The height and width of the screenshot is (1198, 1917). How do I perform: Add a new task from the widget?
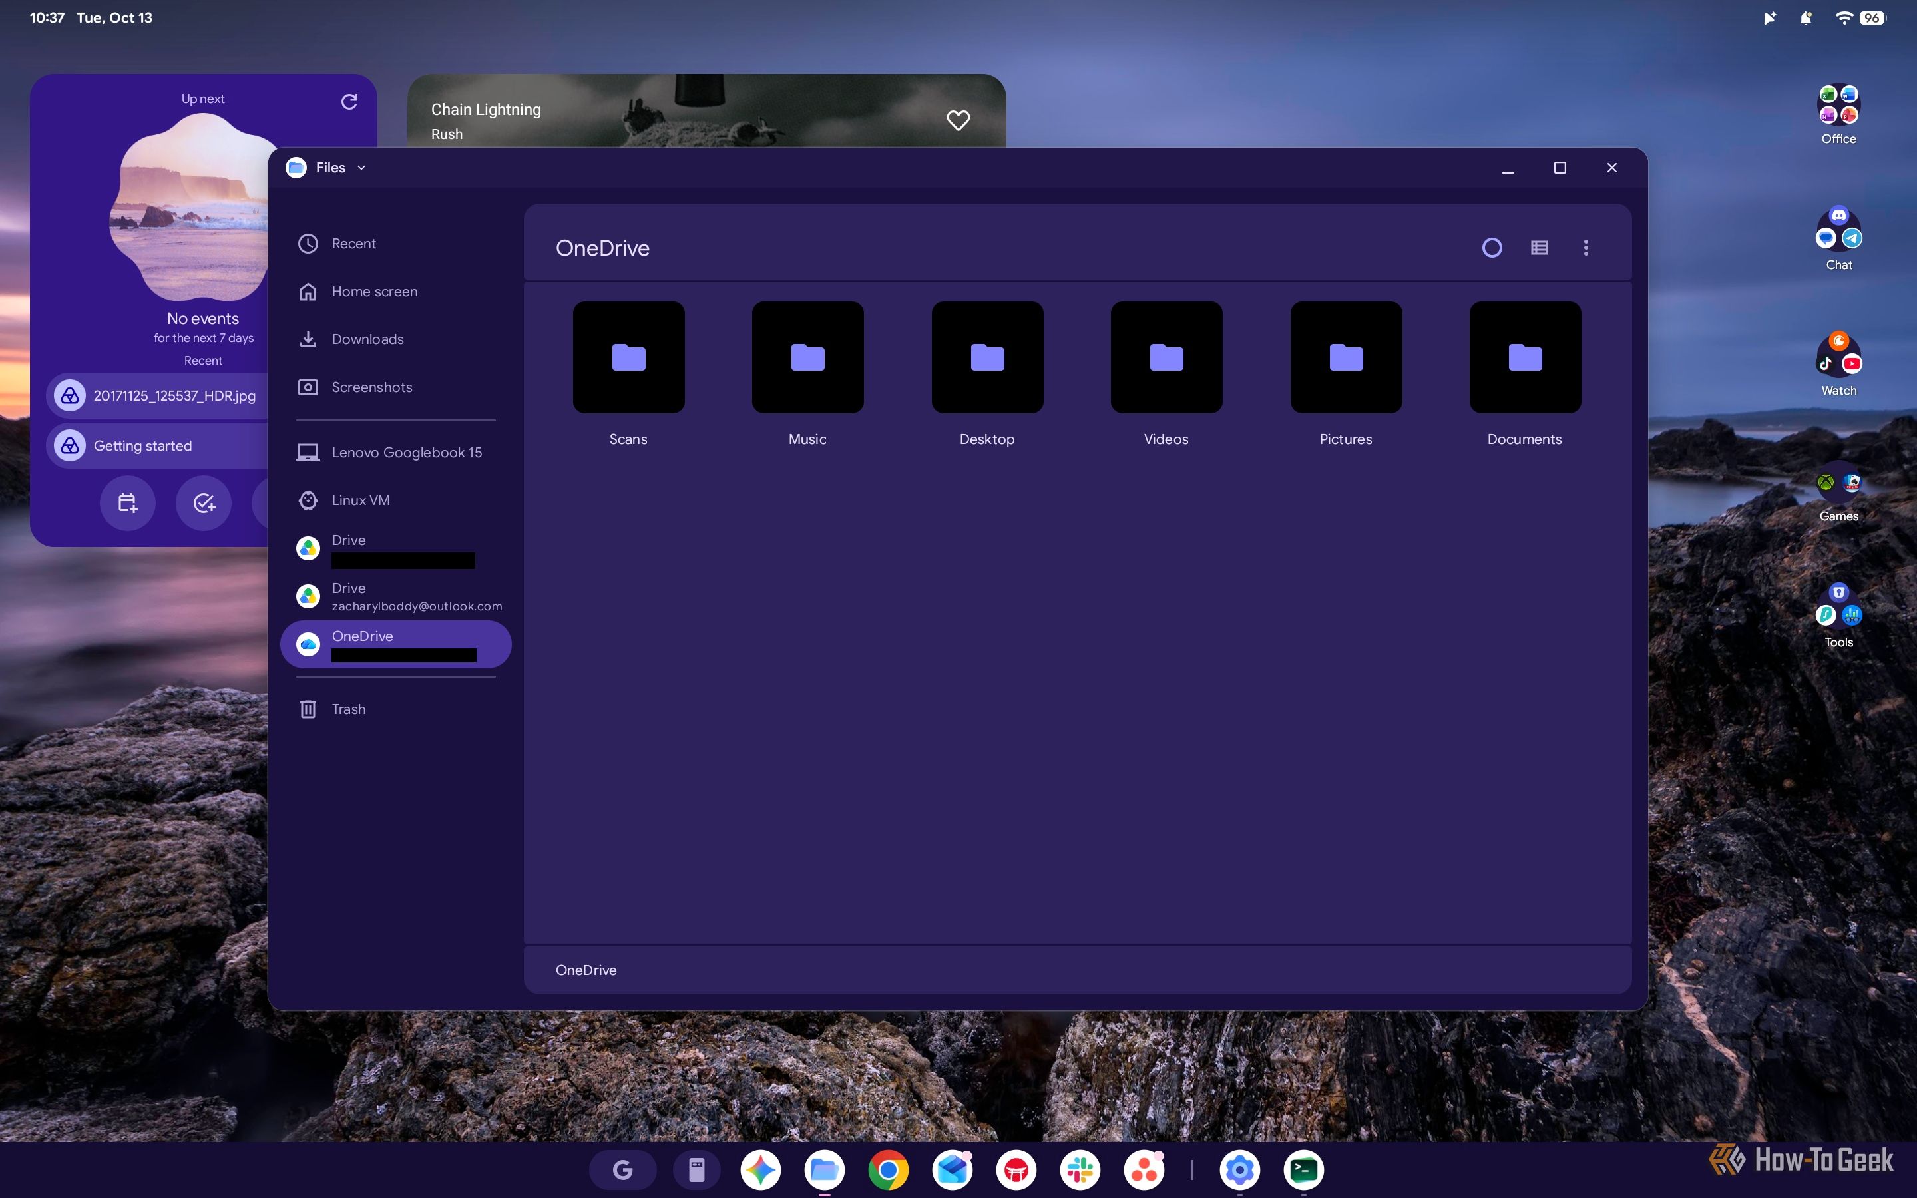tap(204, 502)
